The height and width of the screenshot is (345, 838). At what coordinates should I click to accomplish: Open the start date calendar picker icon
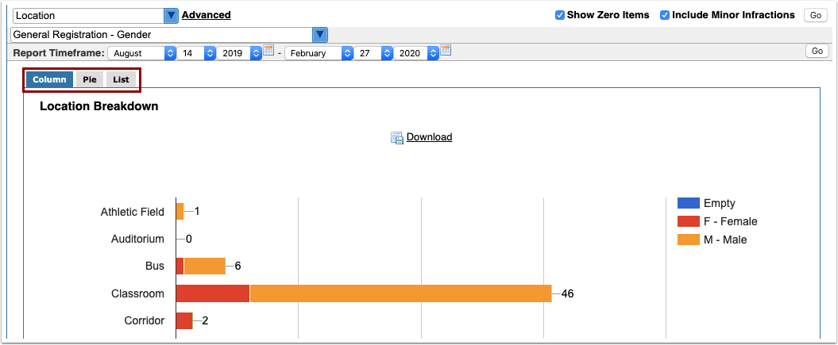(x=268, y=51)
